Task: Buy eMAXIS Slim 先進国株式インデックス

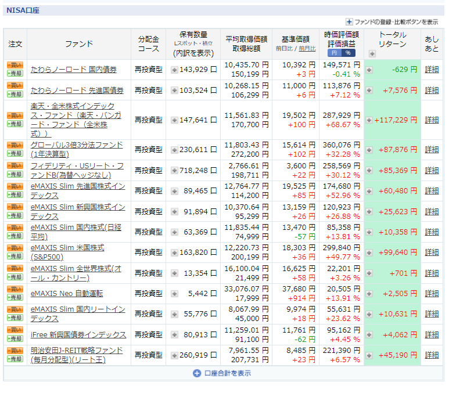Action: tap(15, 186)
